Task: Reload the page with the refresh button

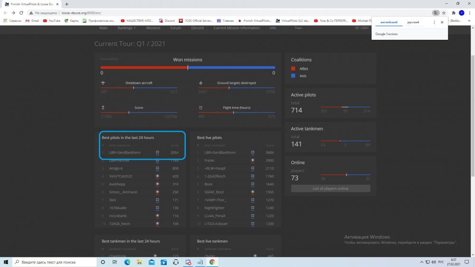Action: (22, 13)
